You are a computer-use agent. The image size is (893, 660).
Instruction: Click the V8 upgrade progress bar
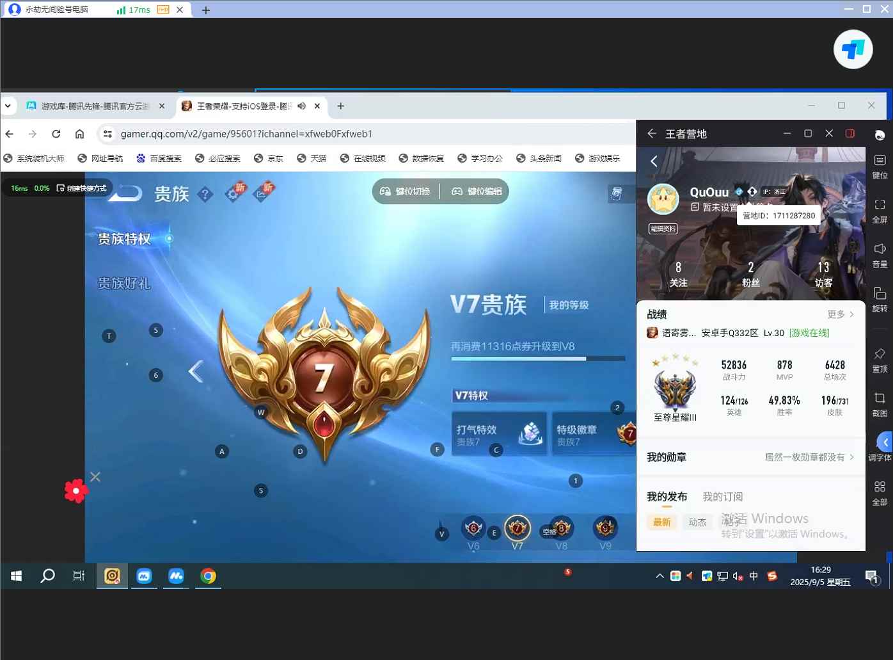click(x=538, y=358)
